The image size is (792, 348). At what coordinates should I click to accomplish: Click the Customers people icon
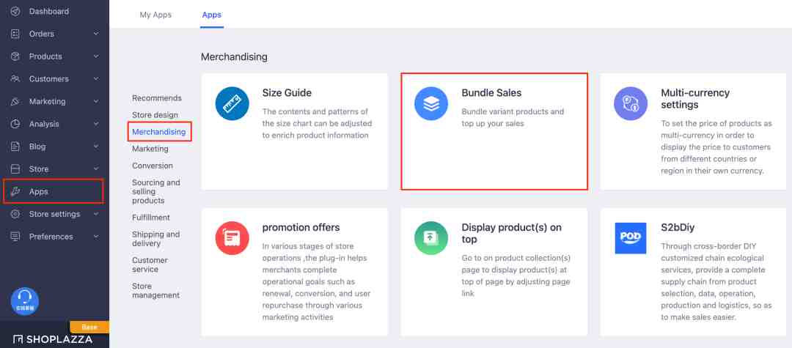pyautogui.click(x=15, y=78)
